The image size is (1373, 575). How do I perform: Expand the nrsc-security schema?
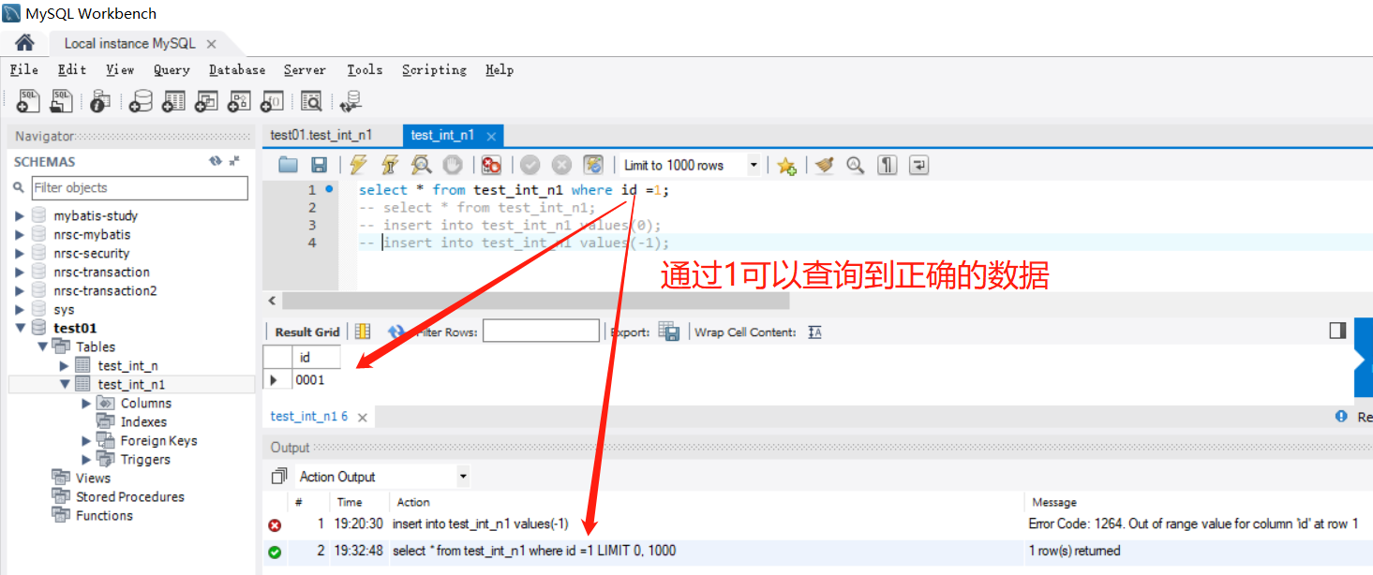tap(20, 254)
